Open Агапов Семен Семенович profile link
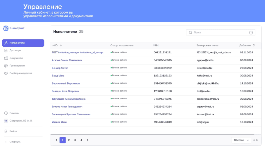This screenshot has width=265, height=149. pyautogui.click(x=67, y=60)
